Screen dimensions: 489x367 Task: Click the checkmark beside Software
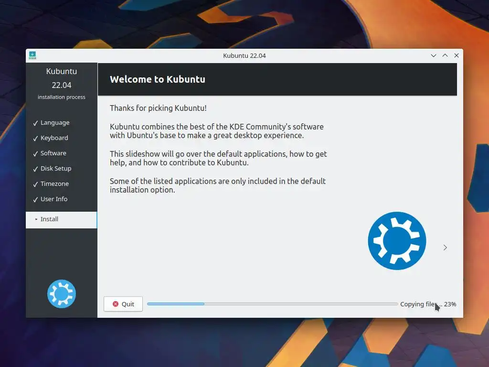(x=35, y=154)
